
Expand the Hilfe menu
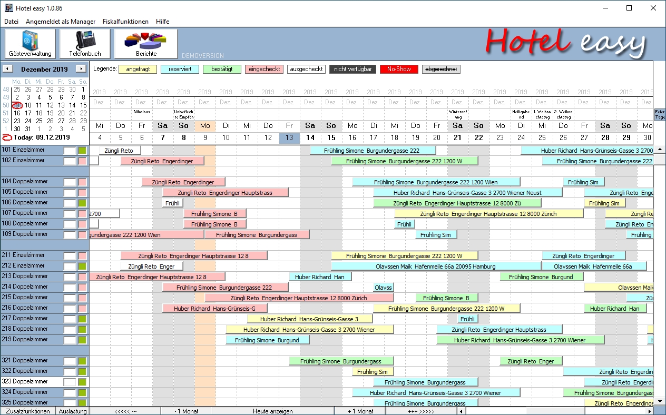point(162,22)
